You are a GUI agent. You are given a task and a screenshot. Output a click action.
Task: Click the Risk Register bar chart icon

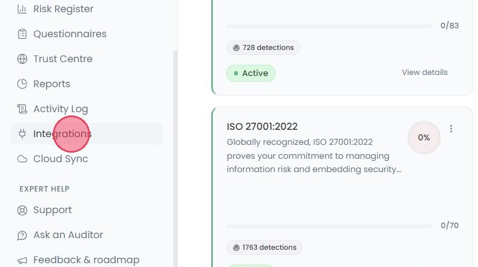point(22,9)
